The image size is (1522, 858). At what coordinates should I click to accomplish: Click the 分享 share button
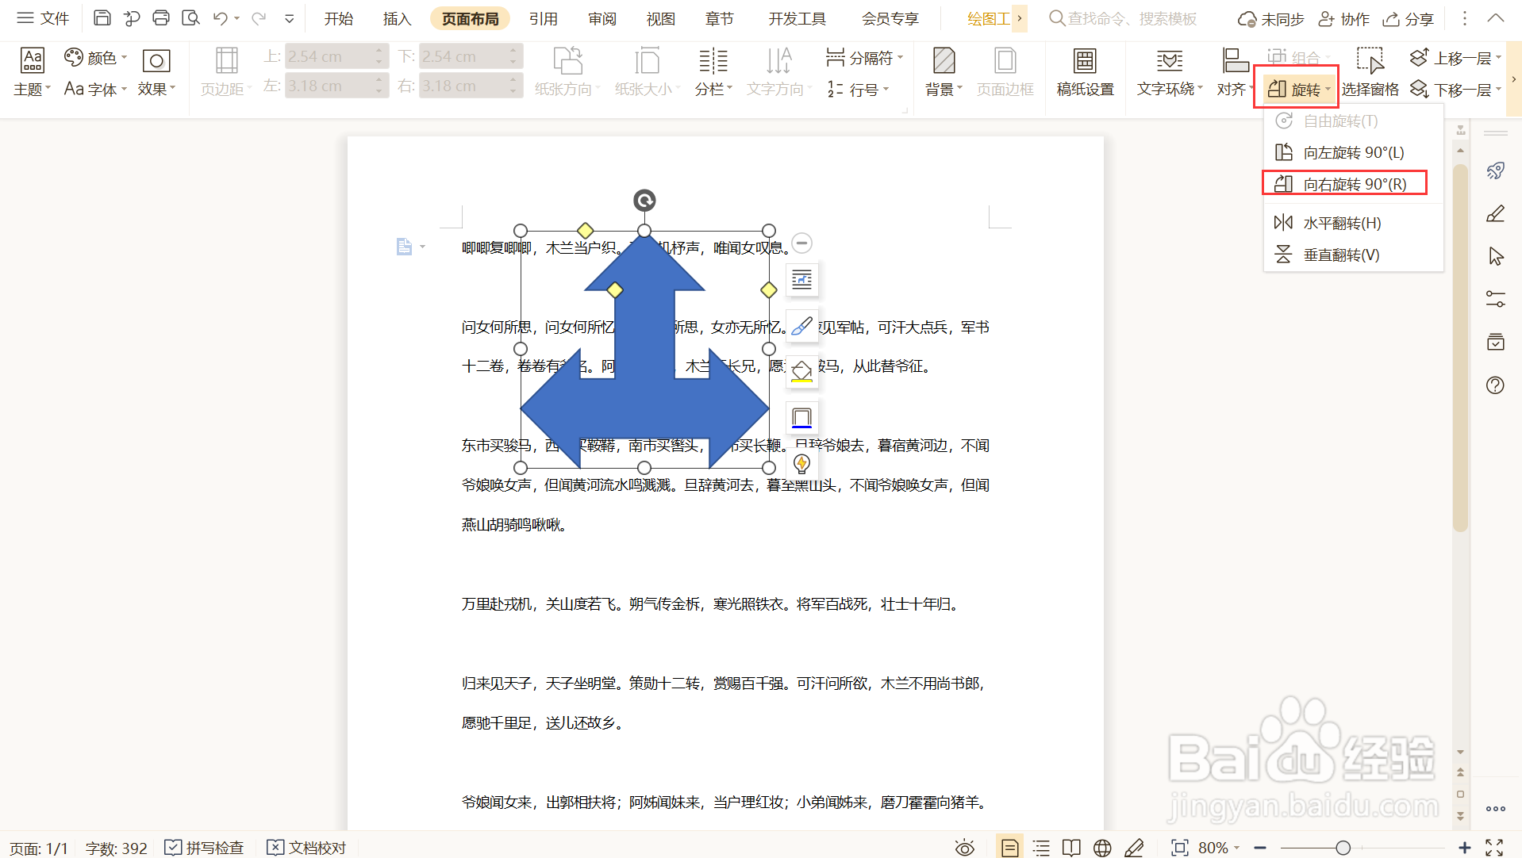point(1409,18)
